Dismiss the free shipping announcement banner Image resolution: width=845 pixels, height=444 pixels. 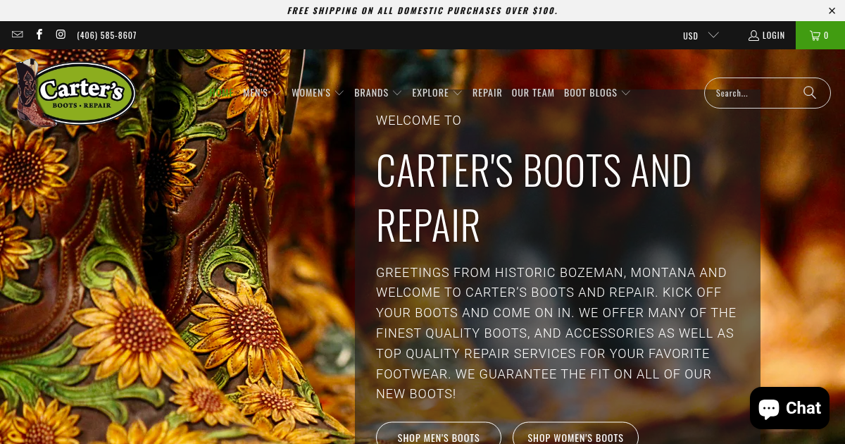tap(832, 10)
